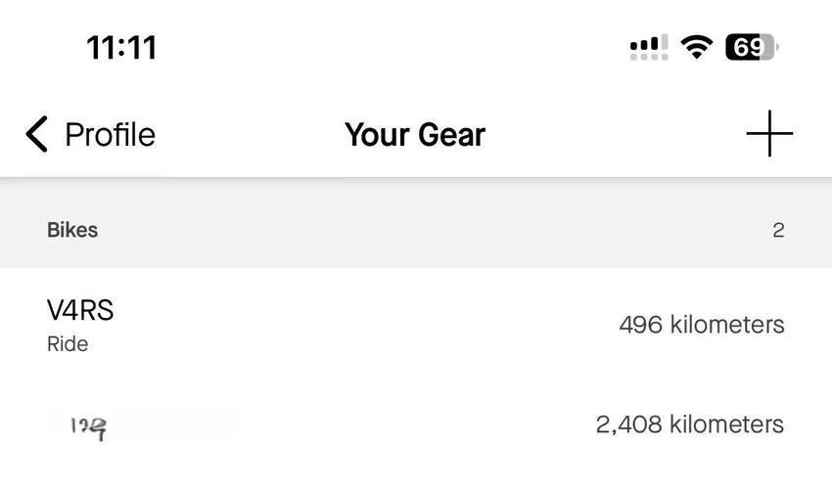832x489 pixels.
Task: Tap the Your Gear page title
Action: 415,134
